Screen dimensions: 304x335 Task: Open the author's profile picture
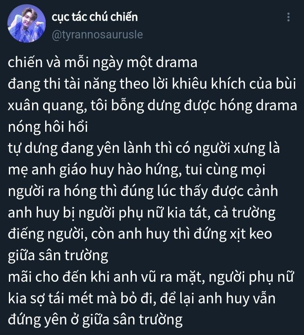click(x=27, y=25)
